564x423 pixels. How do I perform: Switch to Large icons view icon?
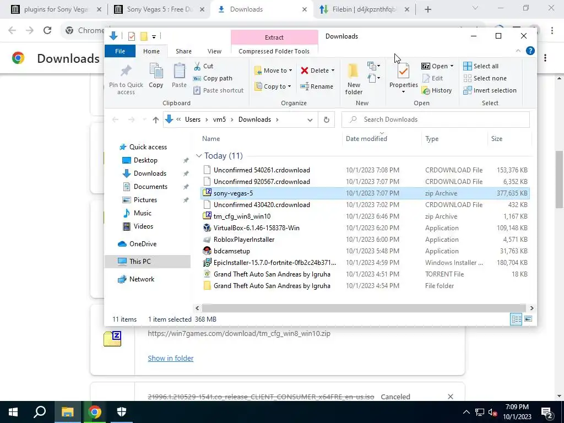[528, 319]
